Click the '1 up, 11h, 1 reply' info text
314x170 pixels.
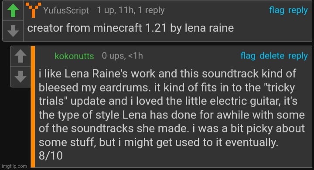pyautogui.click(x=130, y=10)
